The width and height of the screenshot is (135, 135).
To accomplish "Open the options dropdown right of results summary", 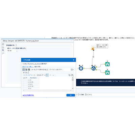I will [x=72, y=70].
